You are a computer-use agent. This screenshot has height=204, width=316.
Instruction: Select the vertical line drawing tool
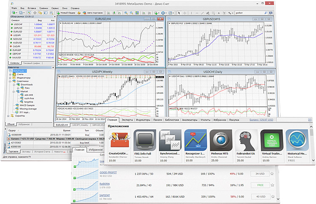click(x=191, y=13)
